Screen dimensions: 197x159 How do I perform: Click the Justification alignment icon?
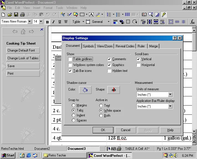[66, 22]
